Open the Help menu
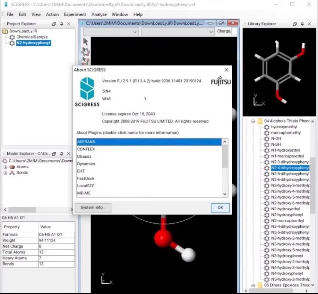Image resolution: width=318 pixels, height=294 pixels. (x=138, y=14)
